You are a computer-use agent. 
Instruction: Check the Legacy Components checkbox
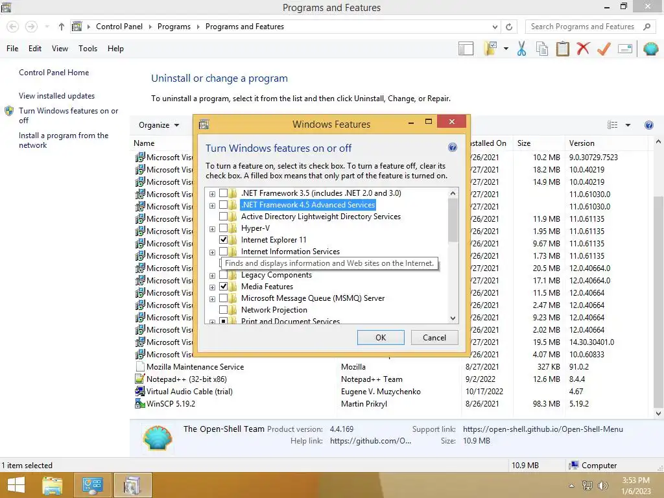223,275
